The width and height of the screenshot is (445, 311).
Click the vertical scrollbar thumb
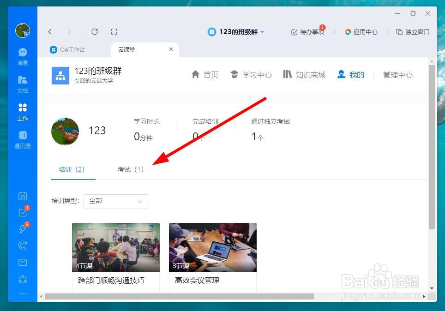point(432,147)
